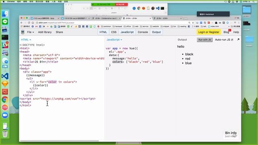Open Sketch from the Dock

click(x=5, y=84)
